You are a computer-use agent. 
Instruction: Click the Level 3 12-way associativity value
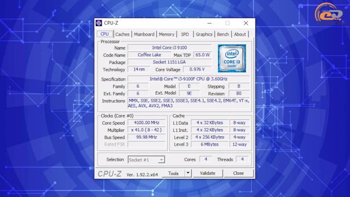click(240, 144)
